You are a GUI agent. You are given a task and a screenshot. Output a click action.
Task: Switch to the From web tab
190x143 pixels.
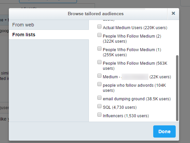pyautogui.click(x=49, y=25)
